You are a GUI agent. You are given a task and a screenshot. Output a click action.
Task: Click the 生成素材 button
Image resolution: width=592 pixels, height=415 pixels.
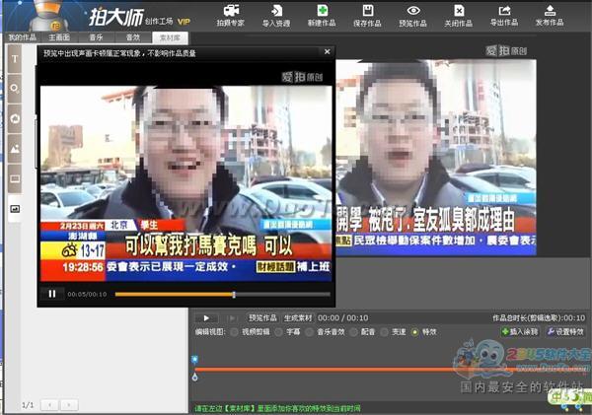[x=297, y=317]
